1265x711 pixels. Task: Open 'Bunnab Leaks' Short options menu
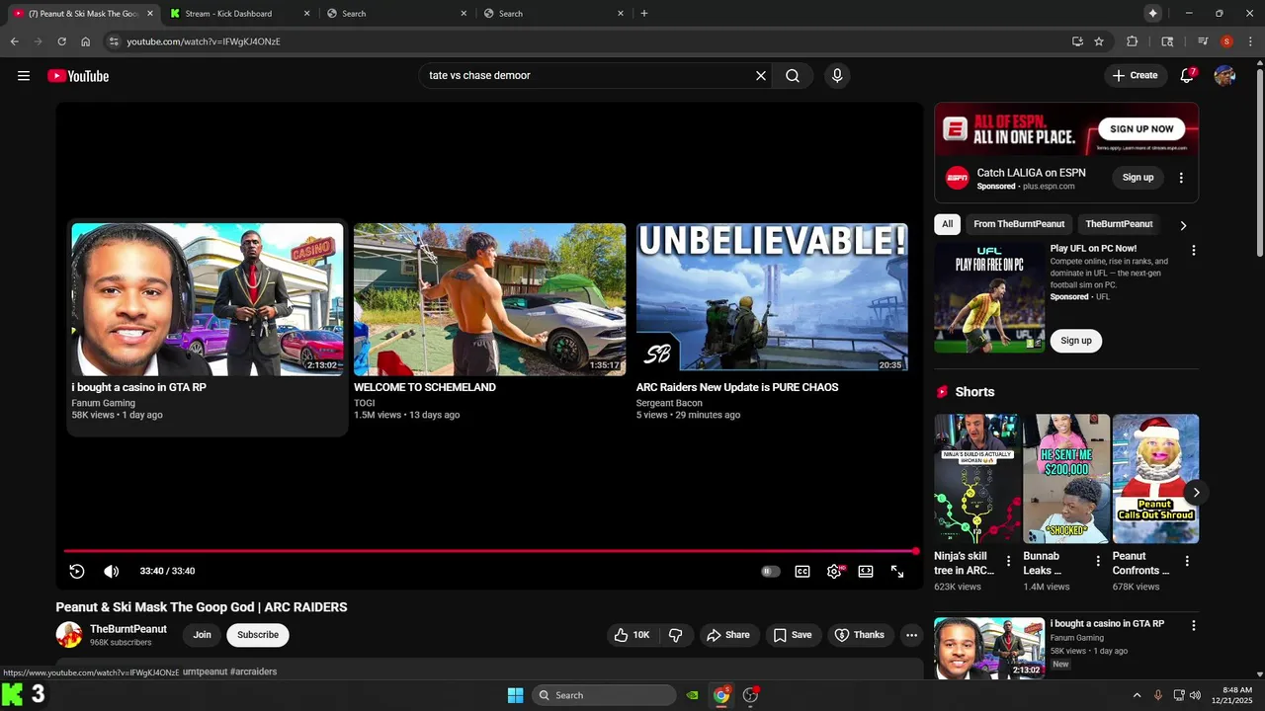[x=1097, y=561]
